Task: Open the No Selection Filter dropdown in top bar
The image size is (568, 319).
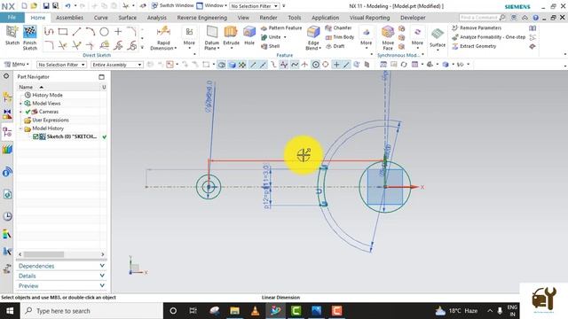Action: point(255,6)
